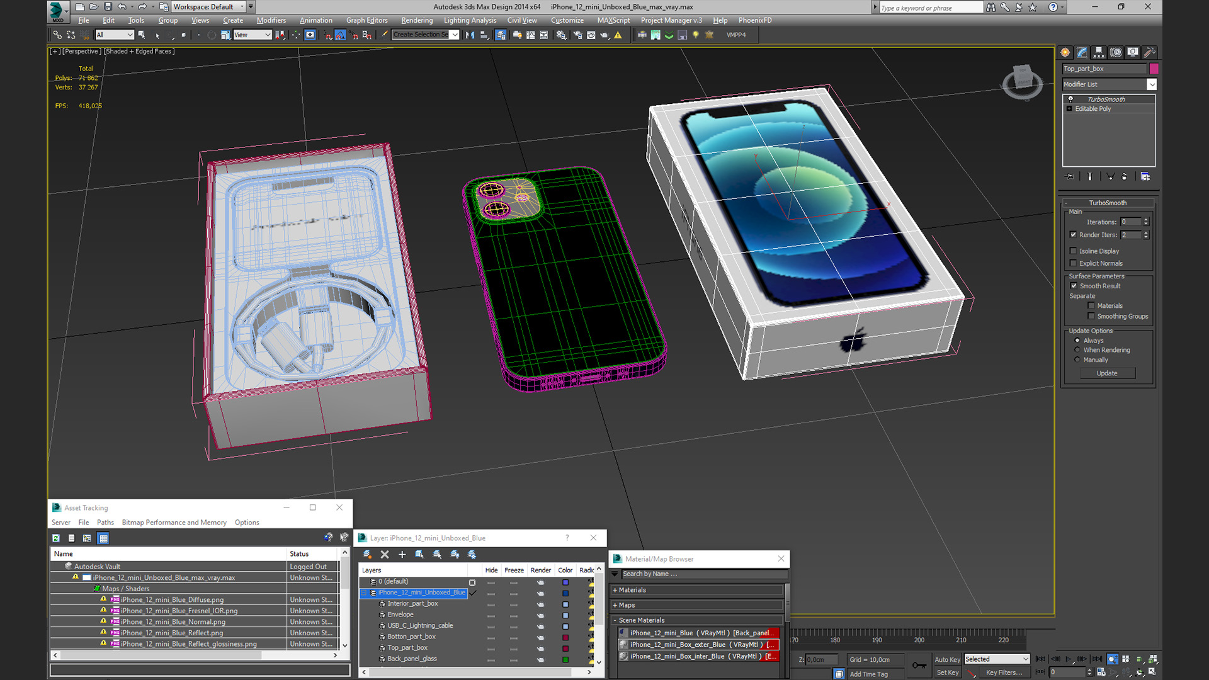Click the Select and Link tool

click(x=57, y=35)
